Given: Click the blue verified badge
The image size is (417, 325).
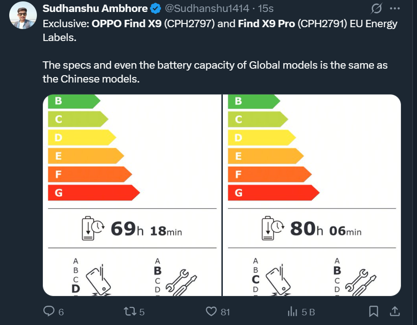Looking at the screenshot, I should coord(155,9).
